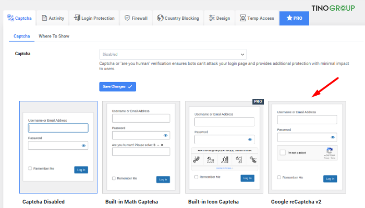
Task: Click Log In in Math Captcha preview
Action: pos(163,180)
